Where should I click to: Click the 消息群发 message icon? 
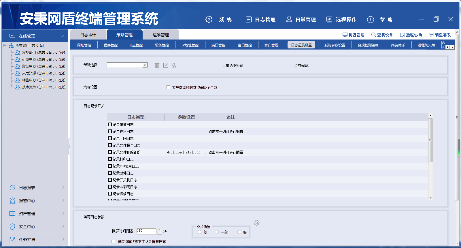(x=431, y=35)
